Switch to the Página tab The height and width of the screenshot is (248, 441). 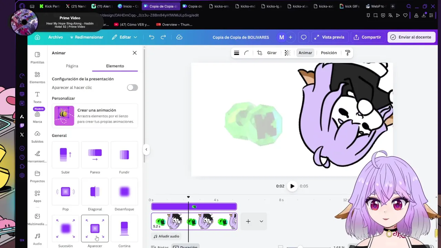(72, 66)
